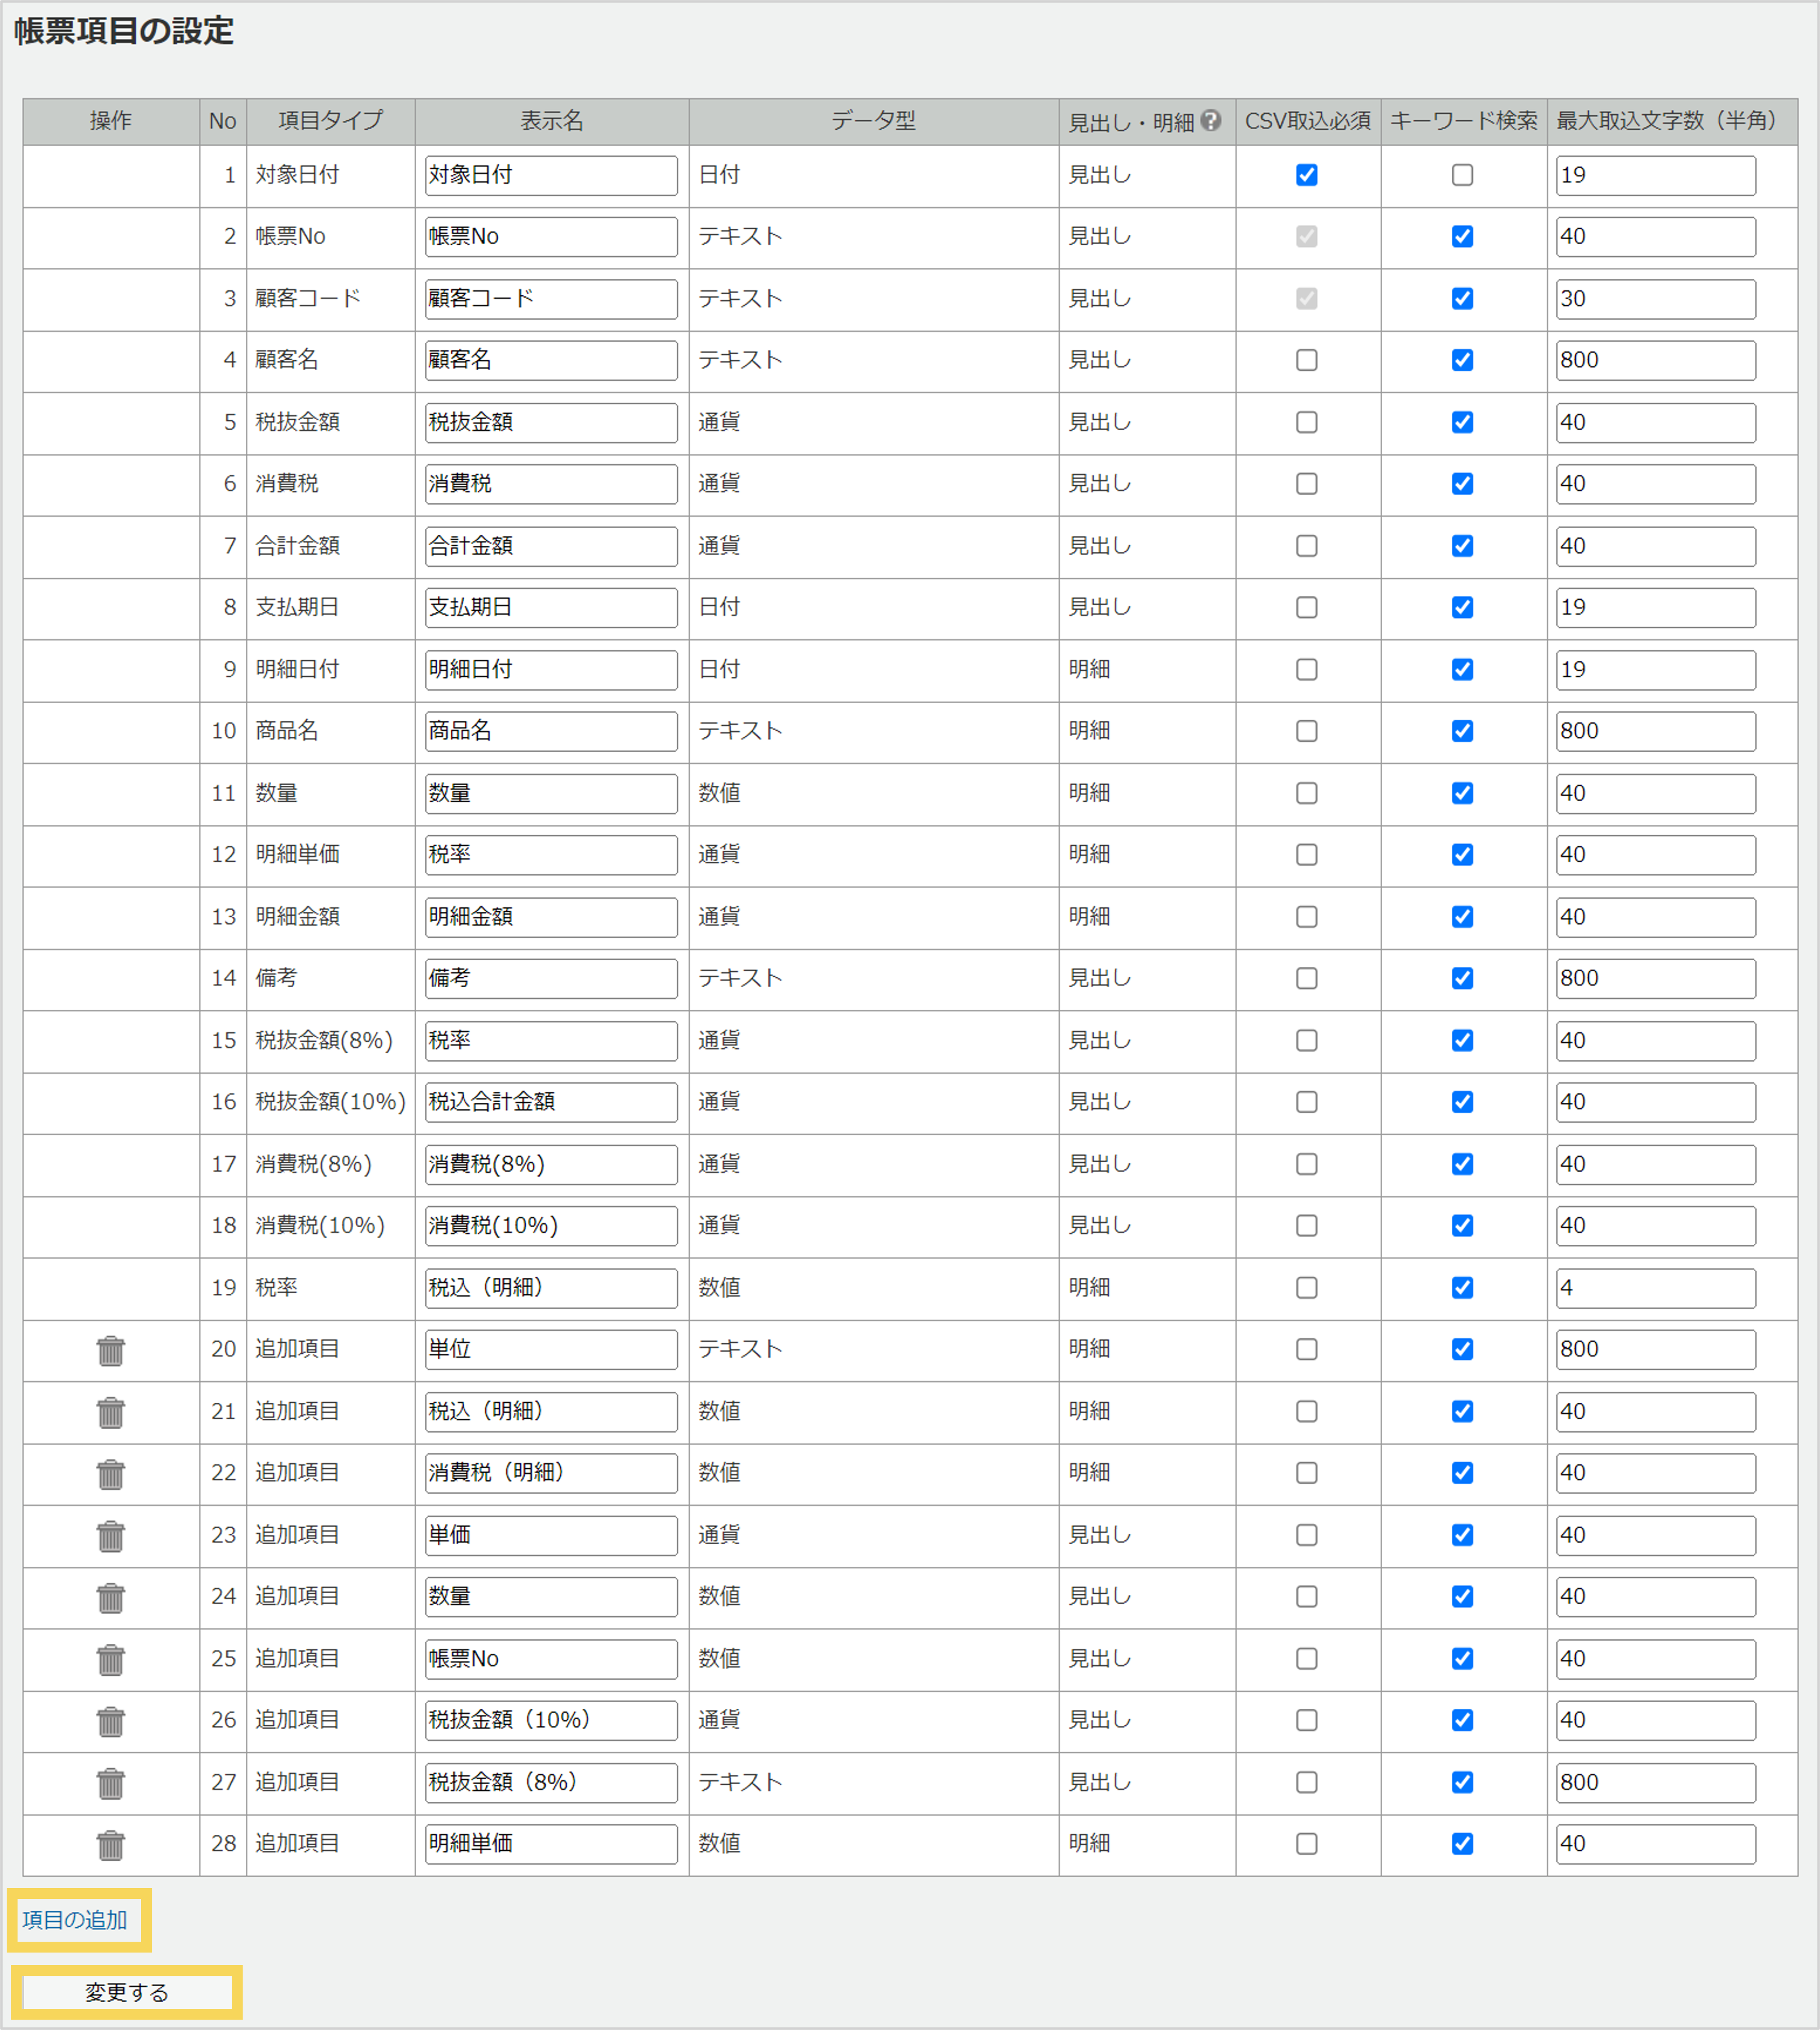Click max length field for row 19 税率
Viewport: 1820px width, 2030px height.
tap(1655, 1288)
